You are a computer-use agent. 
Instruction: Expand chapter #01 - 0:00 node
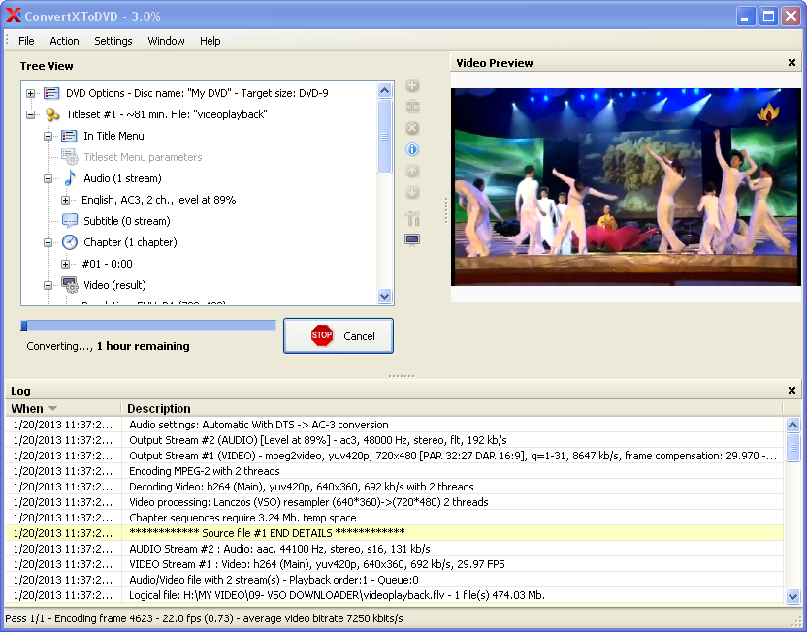(x=65, y=265)
